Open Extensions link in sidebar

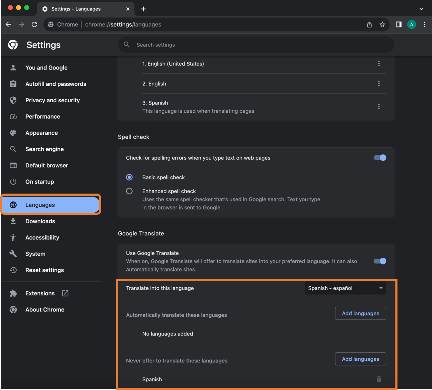(40, 293)
